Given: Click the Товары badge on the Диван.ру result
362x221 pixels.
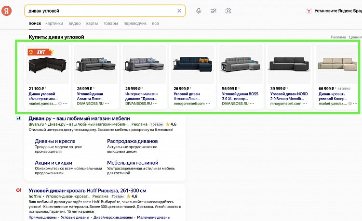Looking at the screenshot, I should coord(157,124).
